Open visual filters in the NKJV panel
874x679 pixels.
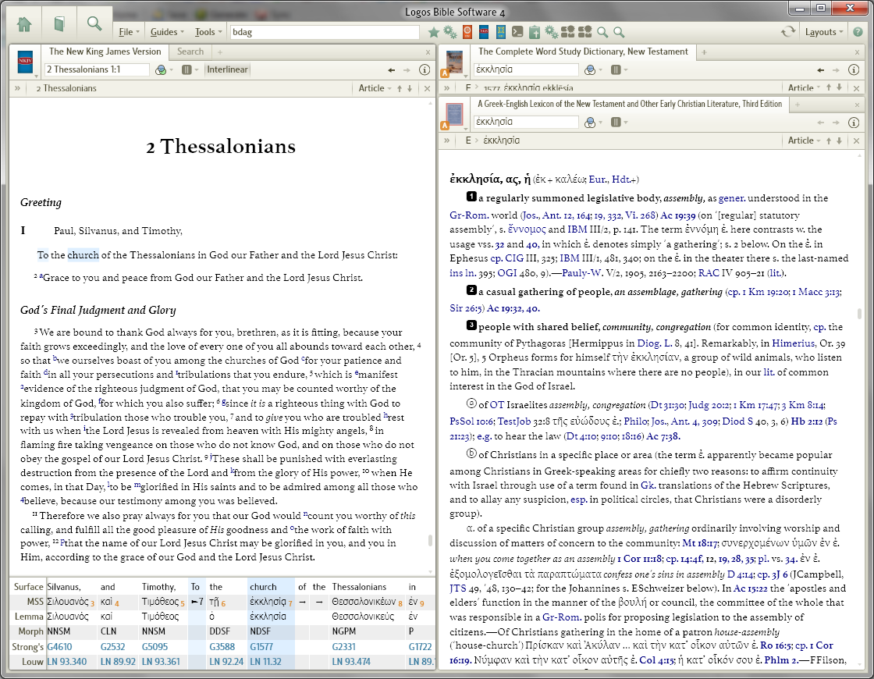pos(161,69)
